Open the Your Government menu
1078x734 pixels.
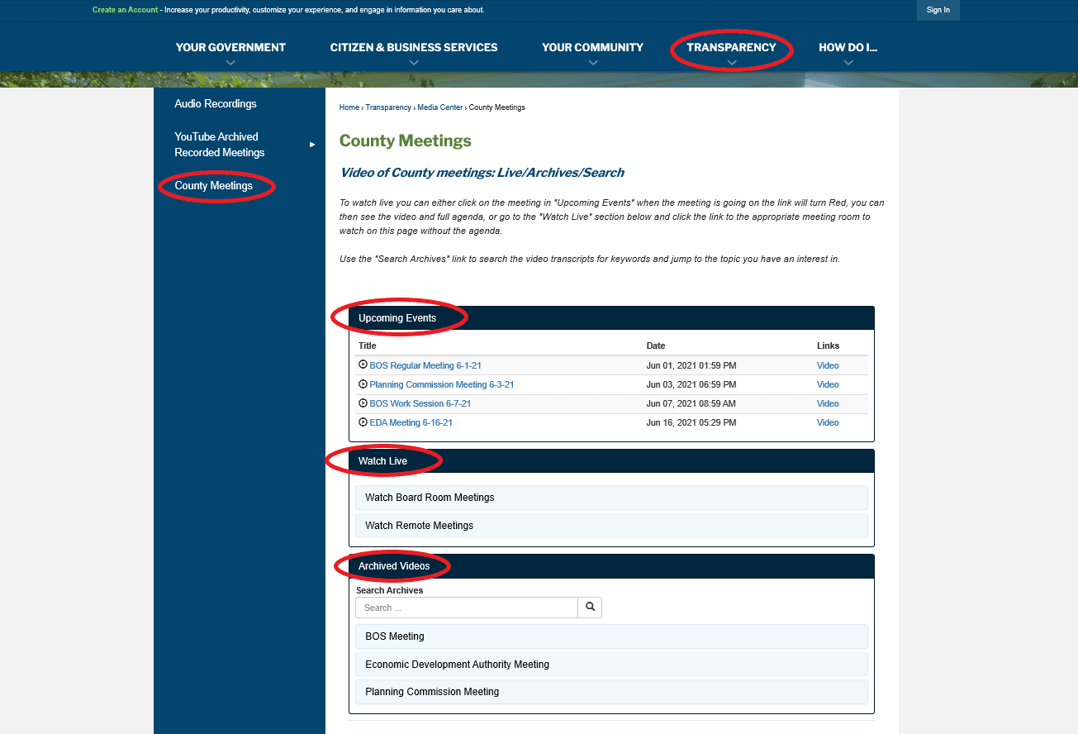pyautogui.click(x=230, y=48)
